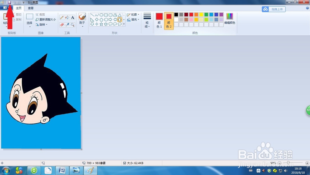The height and width of the screenshot is (175, 310).
Task: Select the highlighted Up arrow shape
Action: click(x=120, y=20)
